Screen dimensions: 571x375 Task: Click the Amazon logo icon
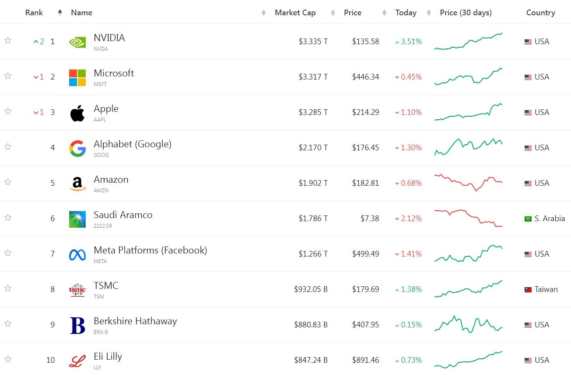coord(77,184)
